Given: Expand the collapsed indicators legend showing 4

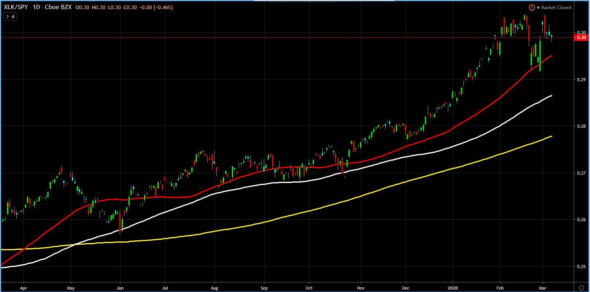Looking at the screenshot, I should pos(10,17).
